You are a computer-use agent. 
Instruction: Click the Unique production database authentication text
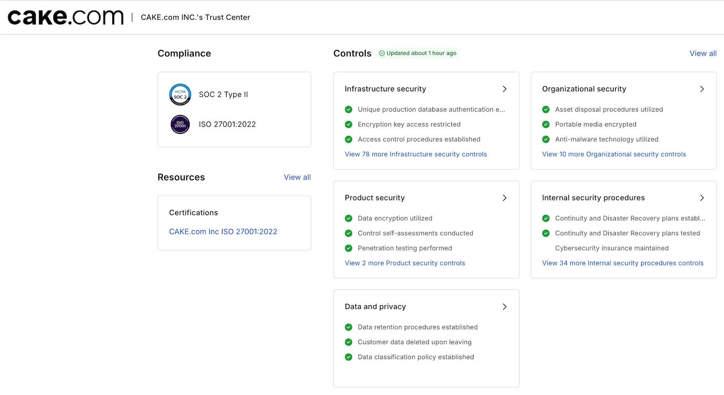[431, 110]
